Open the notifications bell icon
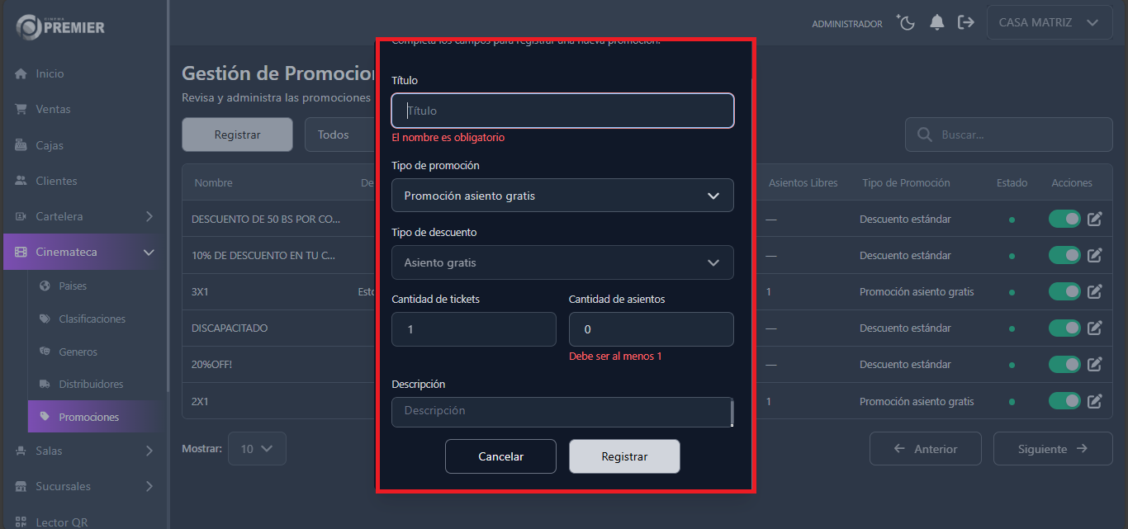This screenshot has height=529, width=1128. [936, 23]
